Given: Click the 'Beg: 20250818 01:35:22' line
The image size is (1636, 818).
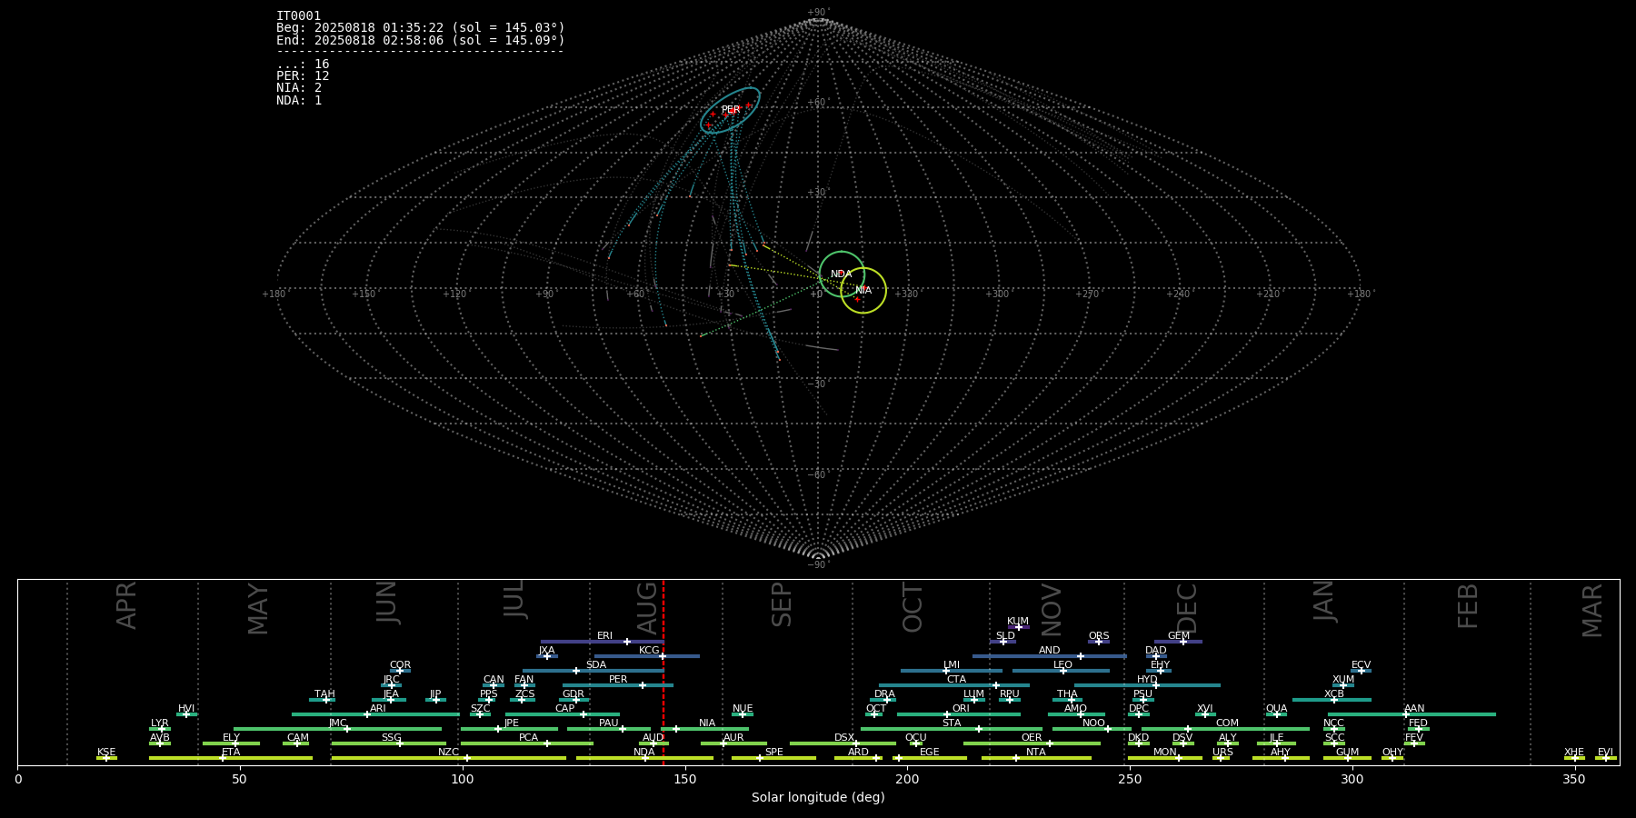Looking at the screenshot, I should (421, 28).
